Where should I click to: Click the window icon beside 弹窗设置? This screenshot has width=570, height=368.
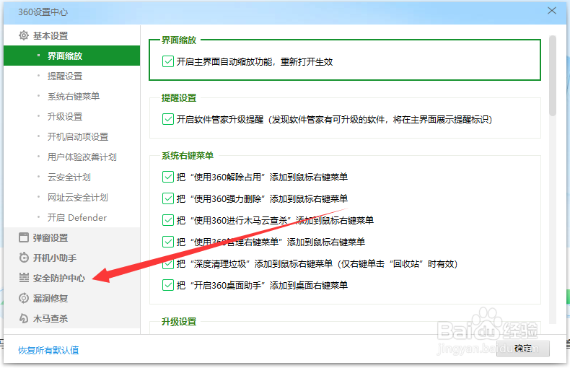[x=24, y=237]
